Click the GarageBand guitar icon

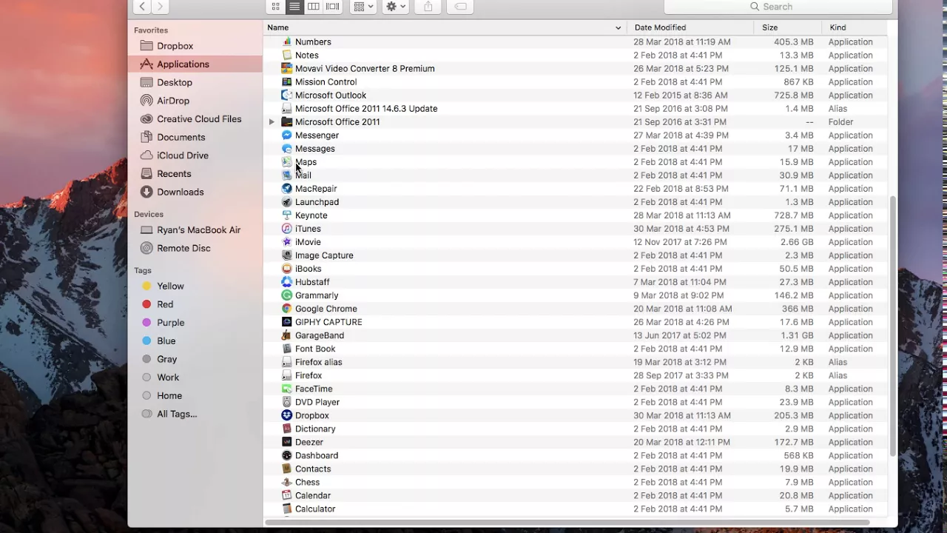tap(287, 335)
